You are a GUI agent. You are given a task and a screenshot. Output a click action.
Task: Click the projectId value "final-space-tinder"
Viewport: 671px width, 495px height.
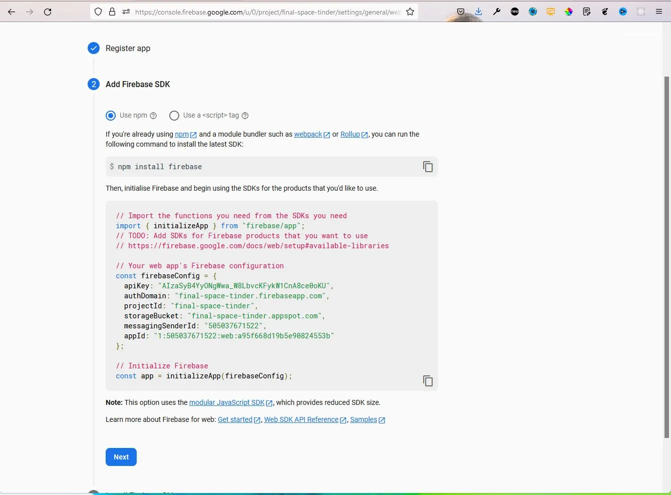pos(212,306)
